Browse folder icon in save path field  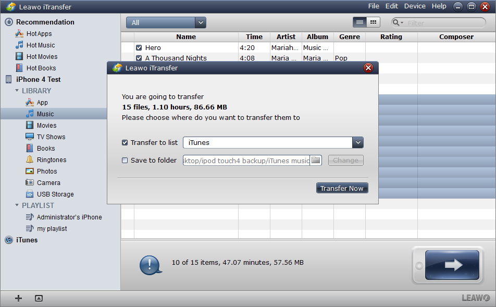click(316, 160)
